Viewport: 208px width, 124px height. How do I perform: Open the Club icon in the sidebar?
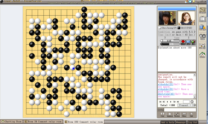pyautogui.click(x=202, y=37)
